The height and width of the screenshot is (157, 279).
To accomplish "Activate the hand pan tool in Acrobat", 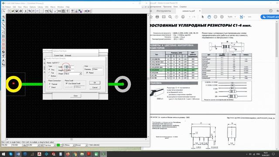I will coord(209,17).
